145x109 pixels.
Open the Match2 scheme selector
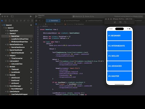click(x=77, y=16)
